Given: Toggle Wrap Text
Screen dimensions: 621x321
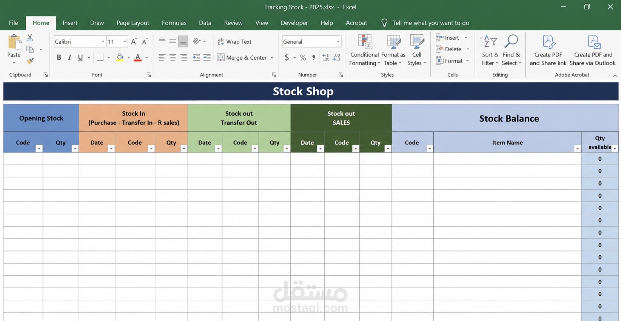Looking at the screenshot, I should point(234,41).
